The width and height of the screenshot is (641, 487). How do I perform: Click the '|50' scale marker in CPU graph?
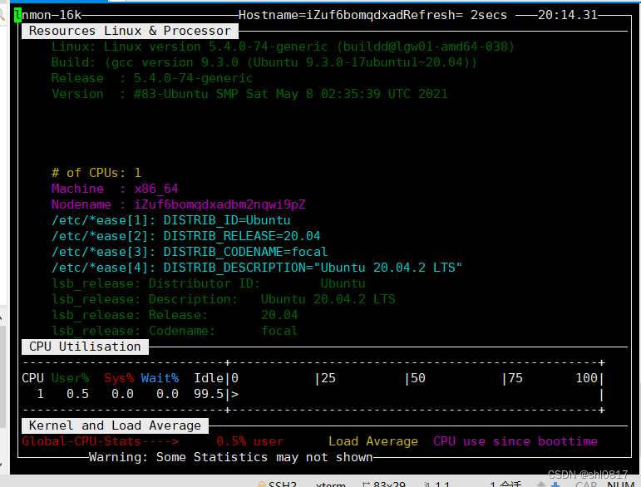tap(415, 378)
